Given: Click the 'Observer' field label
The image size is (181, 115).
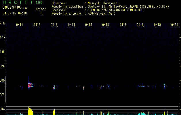Looking at the screenshot, I should coord(58,3).
